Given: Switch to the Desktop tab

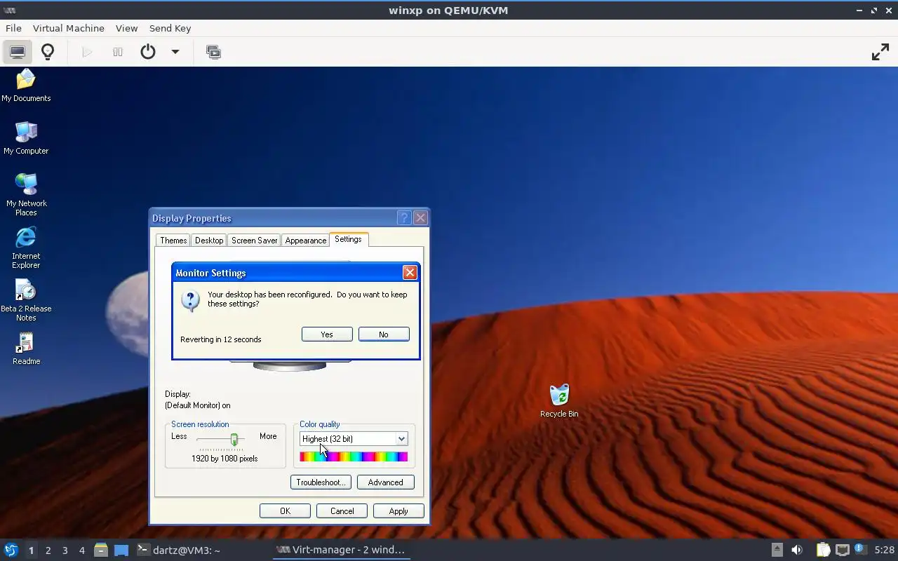Looking at the screenshot, I should [209, 240].
